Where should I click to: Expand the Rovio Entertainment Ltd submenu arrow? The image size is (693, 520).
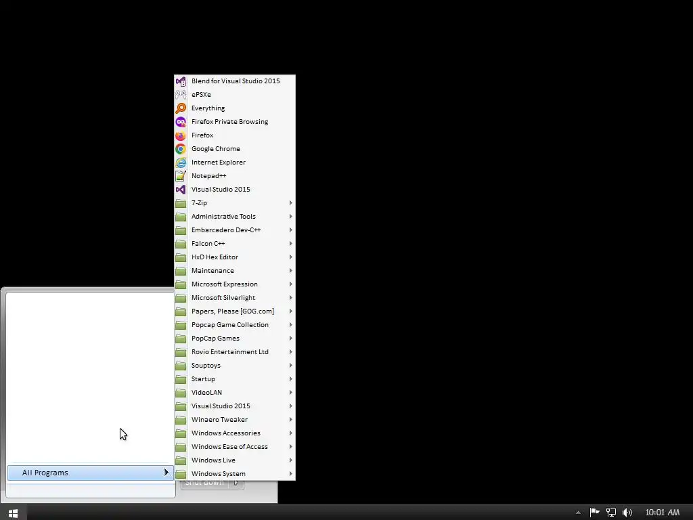pyautogui.click(x=291, y=352)
